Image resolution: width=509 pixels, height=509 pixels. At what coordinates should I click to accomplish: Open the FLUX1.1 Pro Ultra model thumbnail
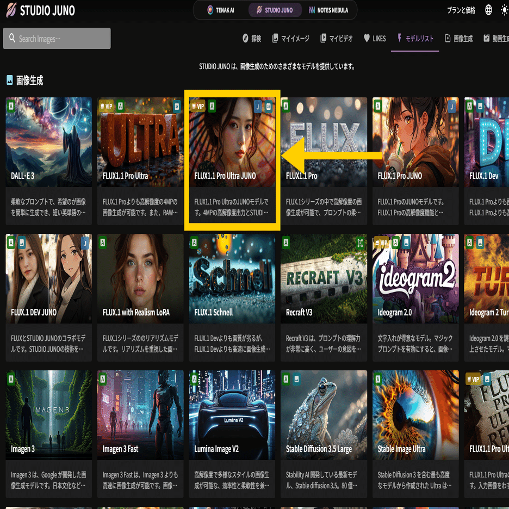click(x=140, y=142)
